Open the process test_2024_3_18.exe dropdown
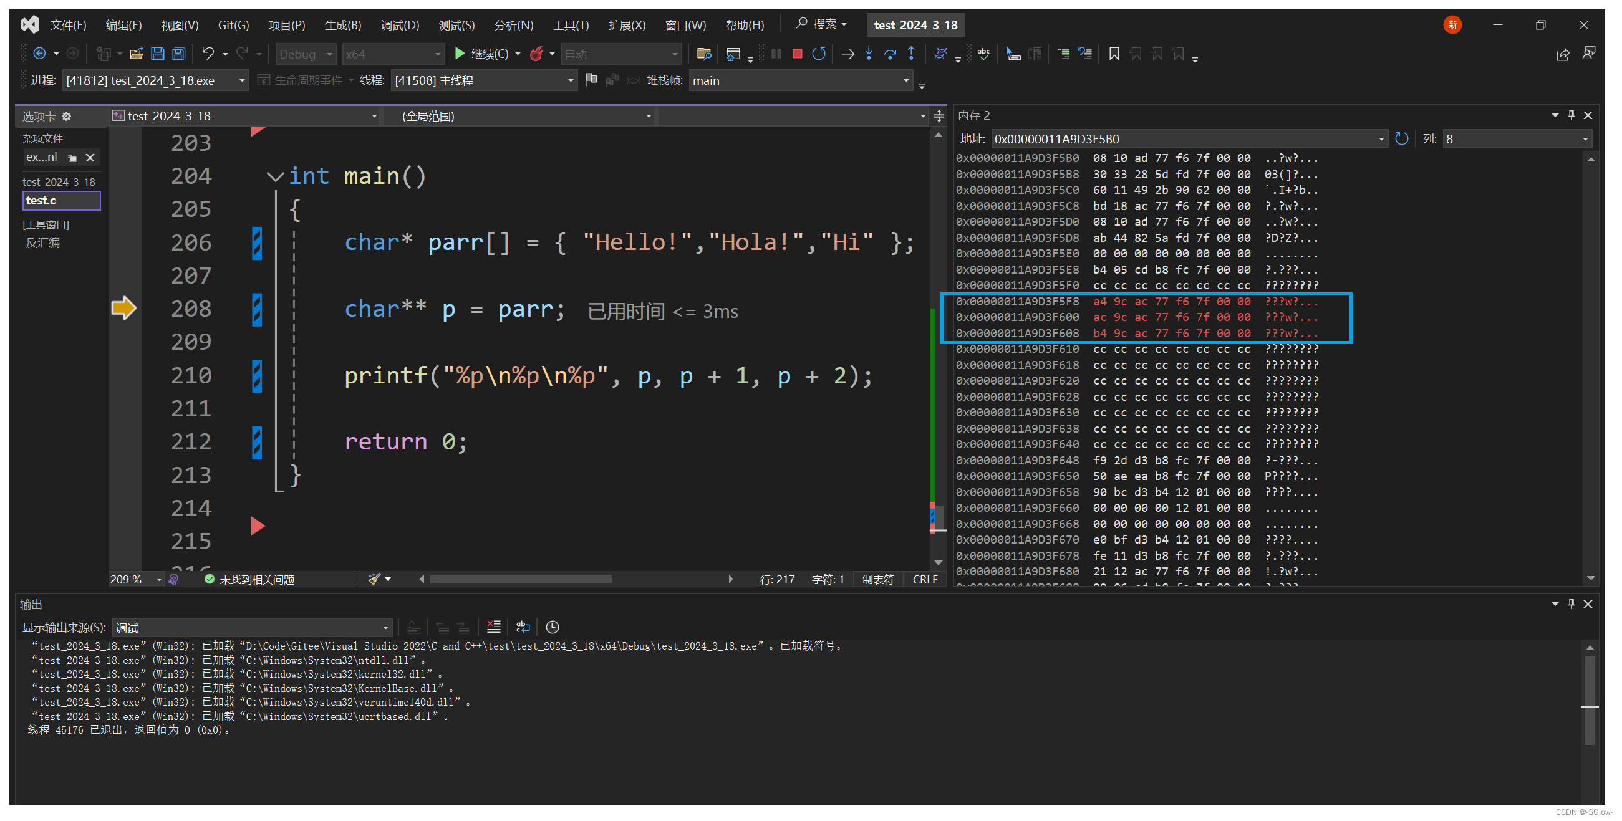This screenshot has height=821, width=1622. click(155, 80)
